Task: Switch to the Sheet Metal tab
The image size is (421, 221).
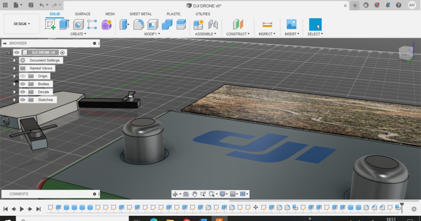Action: 140,14
